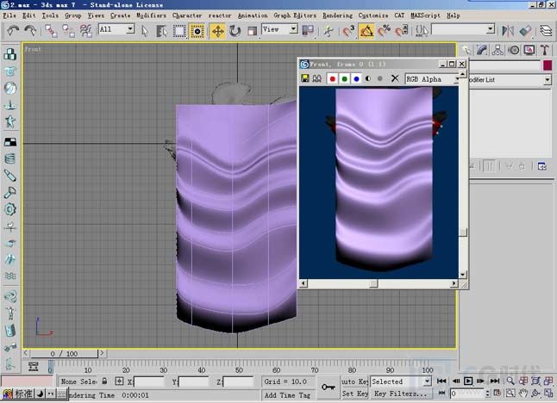Clone the rendered frame window
557x403 pixels.
pos(316,78)
